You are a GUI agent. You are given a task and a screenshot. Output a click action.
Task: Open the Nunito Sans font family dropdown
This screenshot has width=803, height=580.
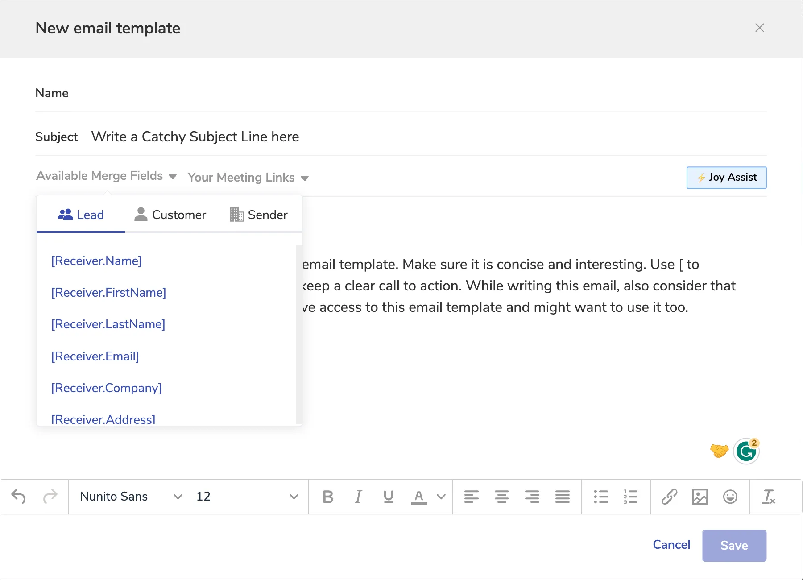click(131, 497)
